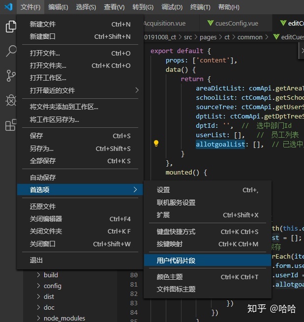Click 另存为... menu entry
This screenshot has height=322, width=304.
80,148
